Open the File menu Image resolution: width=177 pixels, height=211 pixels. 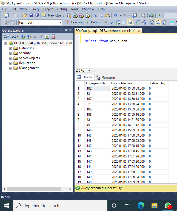click(x=4, y=9)
